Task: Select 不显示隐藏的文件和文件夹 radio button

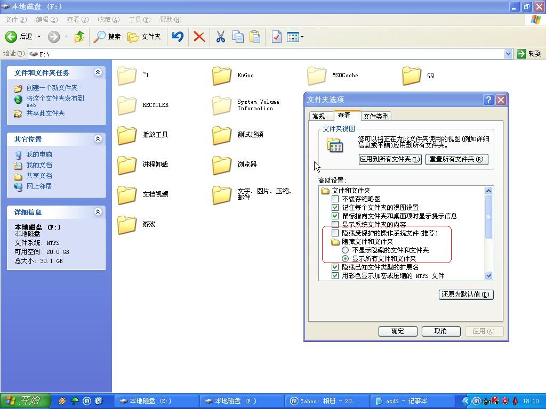Action: (x=345, y=250)
